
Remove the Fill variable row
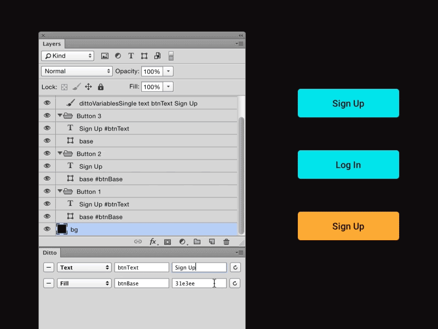pos(49,283)
